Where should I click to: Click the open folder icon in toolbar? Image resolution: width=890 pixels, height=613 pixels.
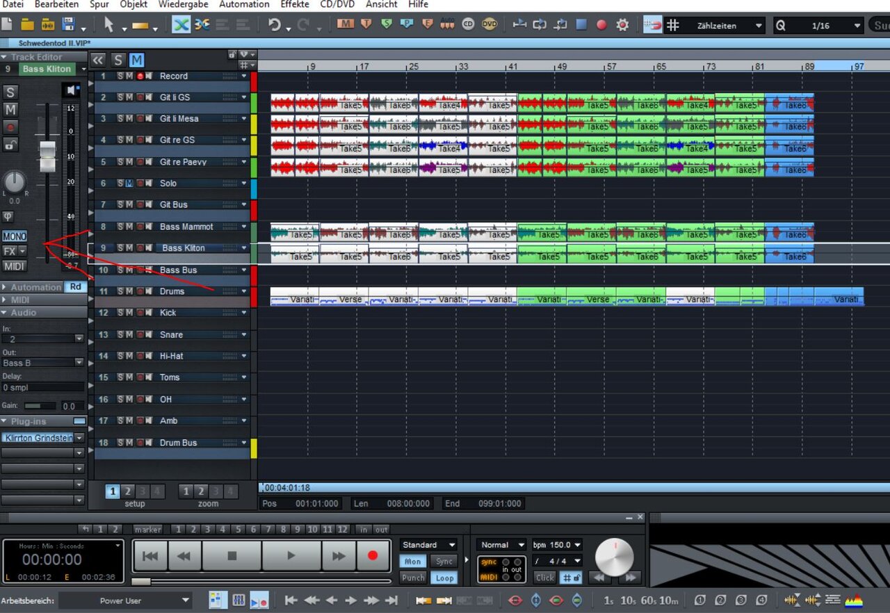[x=27, y=25]
